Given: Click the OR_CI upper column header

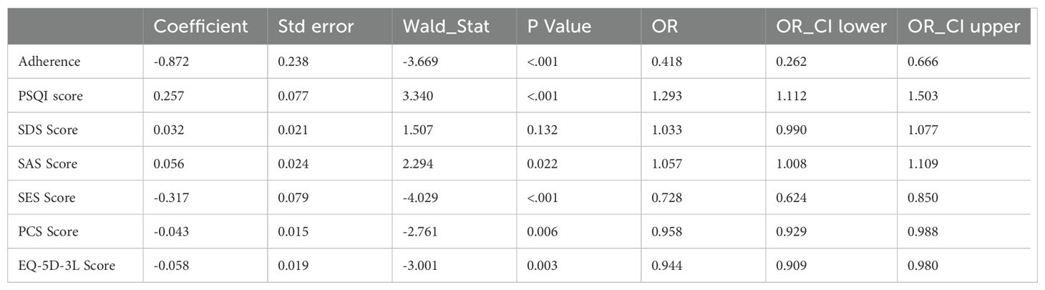Looking at the screenshot, I should coord(963,26).
